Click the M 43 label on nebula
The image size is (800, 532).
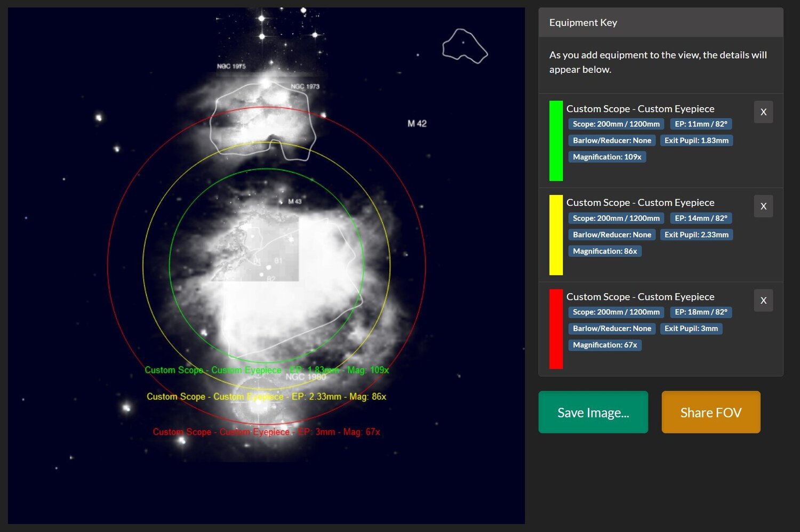(295, 201)
